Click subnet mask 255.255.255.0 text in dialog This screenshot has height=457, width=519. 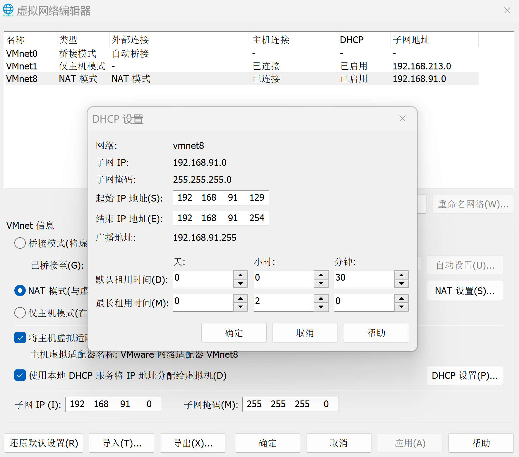[202, 180]
